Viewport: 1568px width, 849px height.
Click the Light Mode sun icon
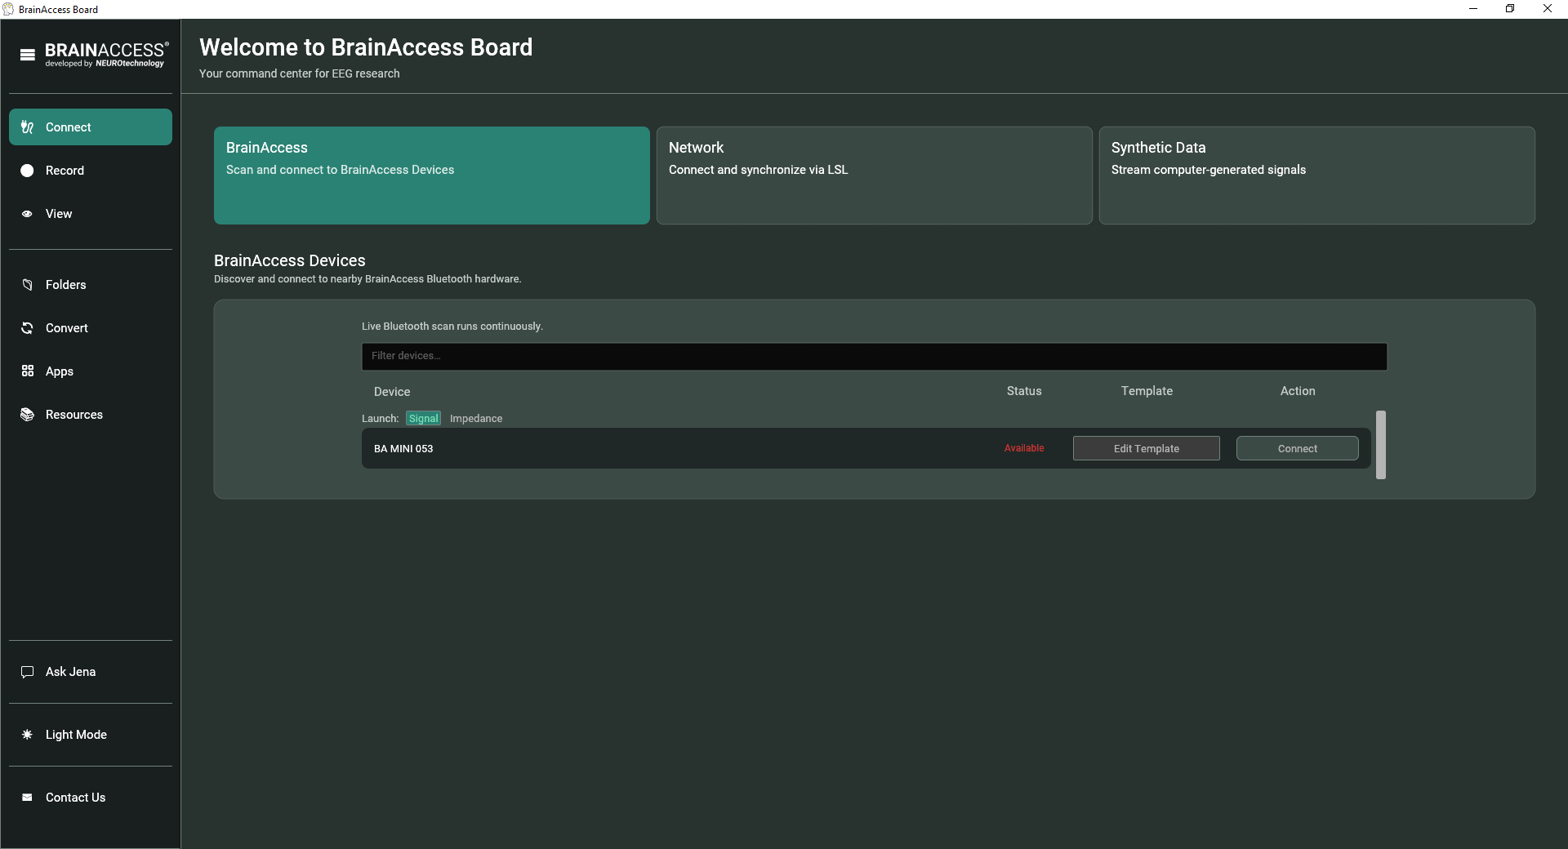[x=27, y=735]
